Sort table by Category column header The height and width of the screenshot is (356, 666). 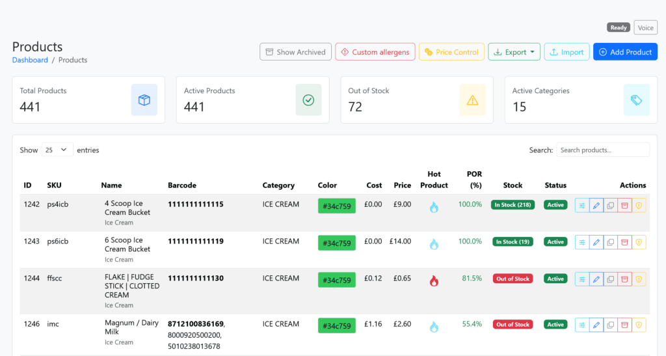(278, 185)
